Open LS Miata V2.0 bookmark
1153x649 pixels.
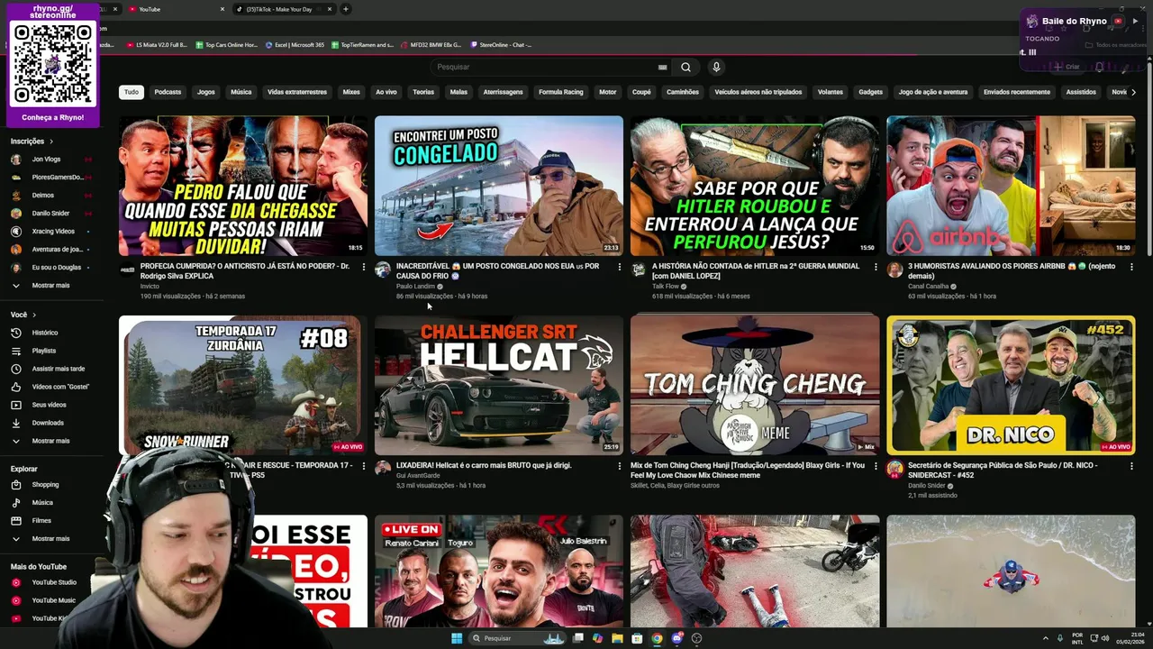click(x=156, y=44)
